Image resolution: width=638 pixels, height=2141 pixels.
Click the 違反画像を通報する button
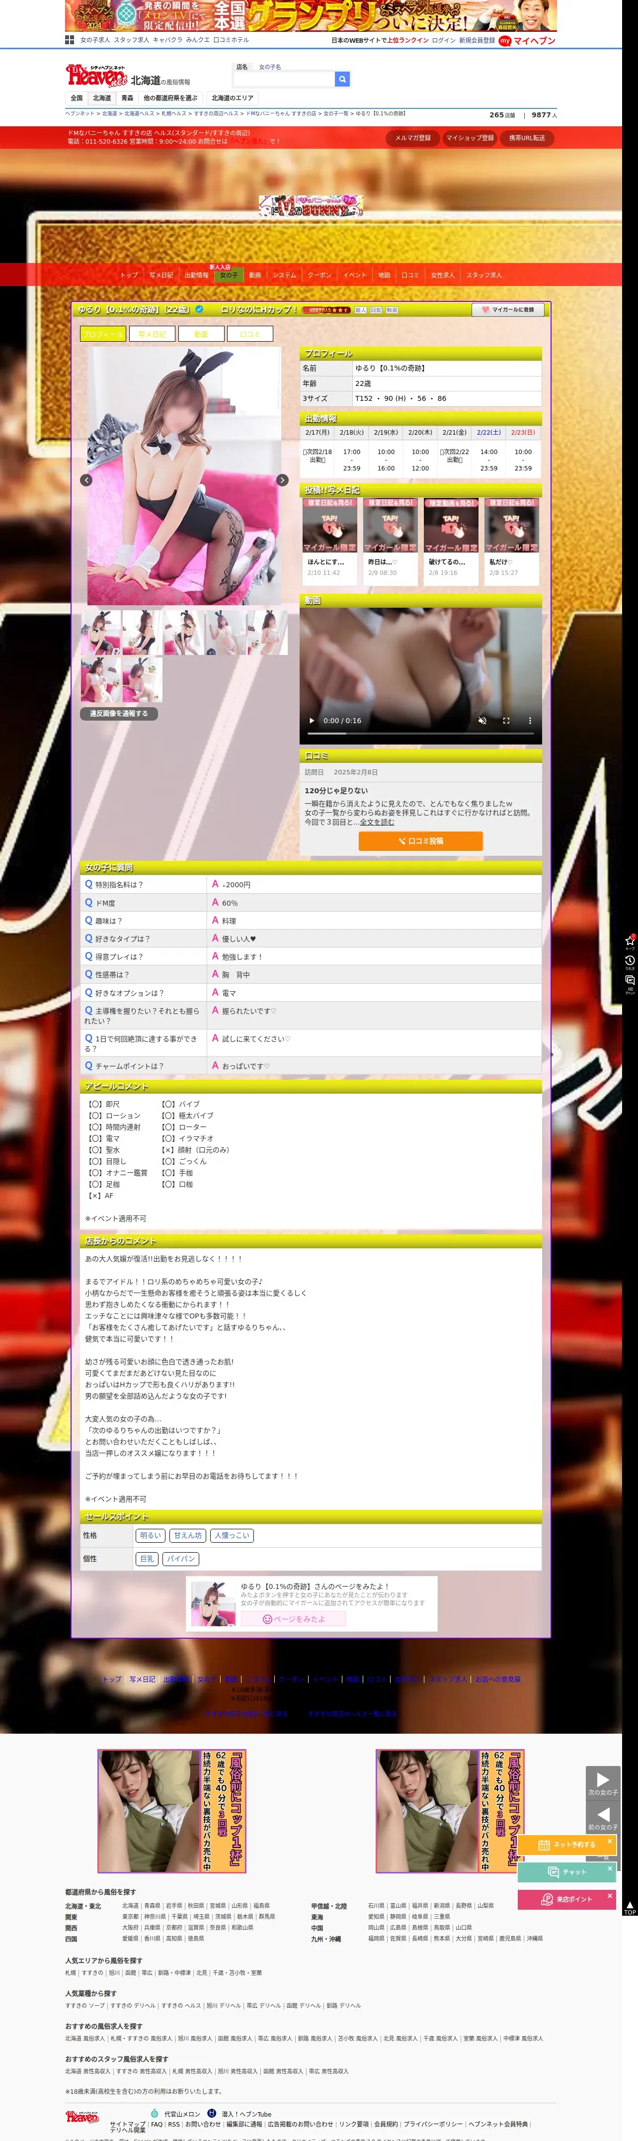pyautogui.click(x=119, y=713)
